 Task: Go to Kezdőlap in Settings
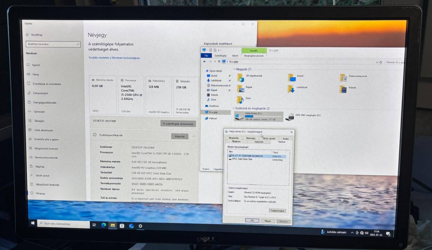(x=34, y=35)
